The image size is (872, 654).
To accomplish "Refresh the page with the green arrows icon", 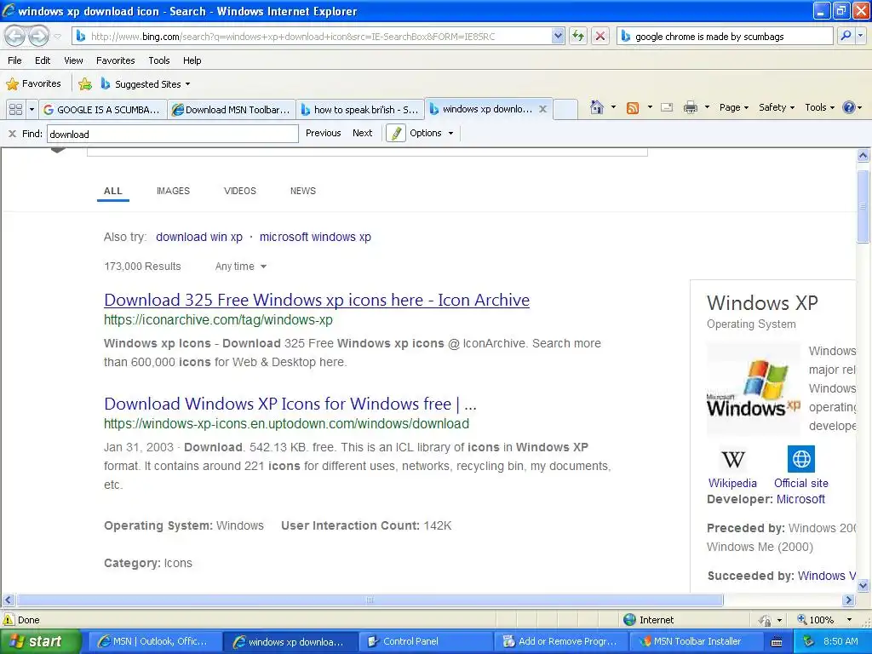I will (x=578, y=36).
